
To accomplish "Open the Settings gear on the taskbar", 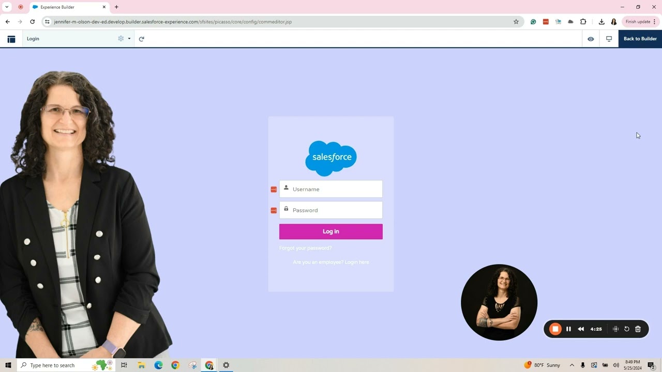I will click(226, 365).
